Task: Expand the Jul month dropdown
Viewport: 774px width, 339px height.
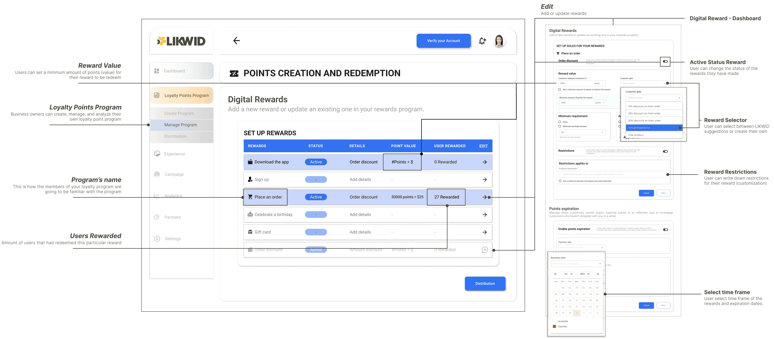Action: 568,274
